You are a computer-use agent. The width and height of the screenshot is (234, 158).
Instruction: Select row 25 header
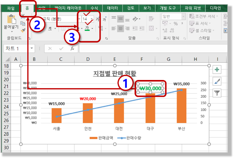point(6,114)
